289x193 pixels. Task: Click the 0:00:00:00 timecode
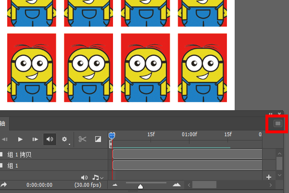39,185
